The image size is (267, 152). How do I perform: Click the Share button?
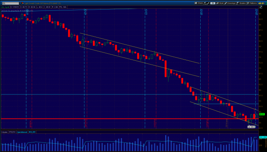[199, 3]
